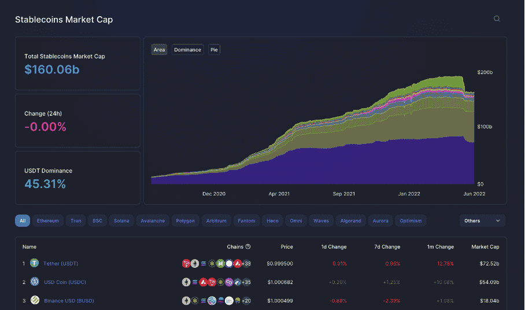Filter stablecoins by Ethereum
Viewport: 525px width, 310px height.
click(48, 220)
